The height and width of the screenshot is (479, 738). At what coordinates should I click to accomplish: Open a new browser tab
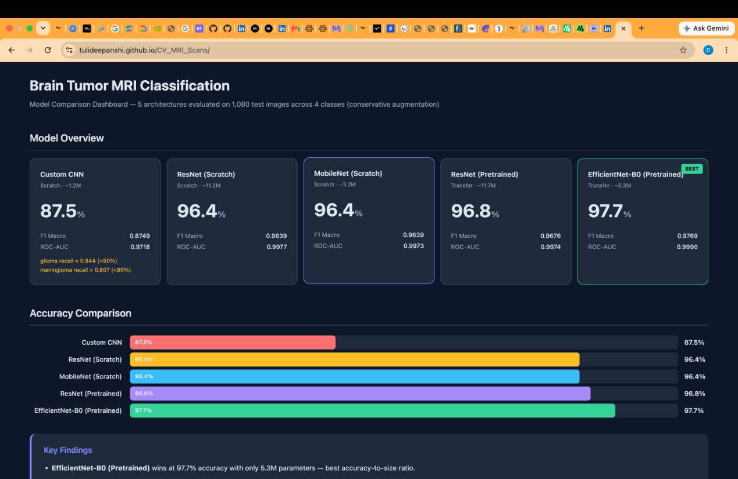(641, 28)
